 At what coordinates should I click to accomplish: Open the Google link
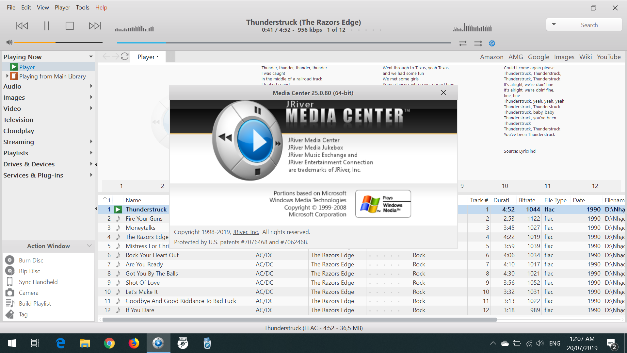click(x=539, y=57)
